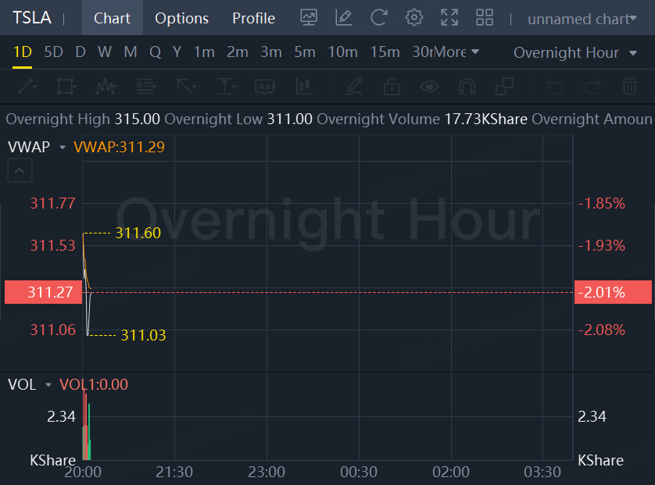Open the unnamed chart dropdown
Image resolution: width=655 pixels, height=485 pixels.
(x=582, y=19)
